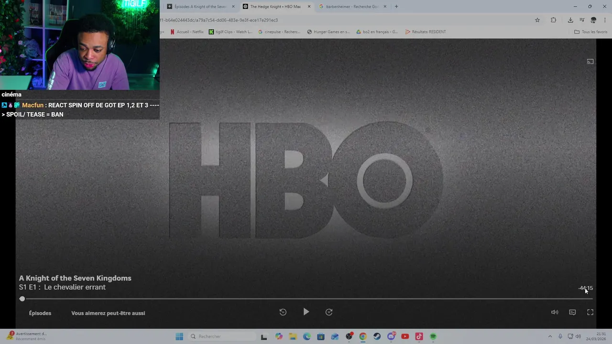Open the Windows Start menu
This screenshot has width=612, height=344.
point(179,336)
